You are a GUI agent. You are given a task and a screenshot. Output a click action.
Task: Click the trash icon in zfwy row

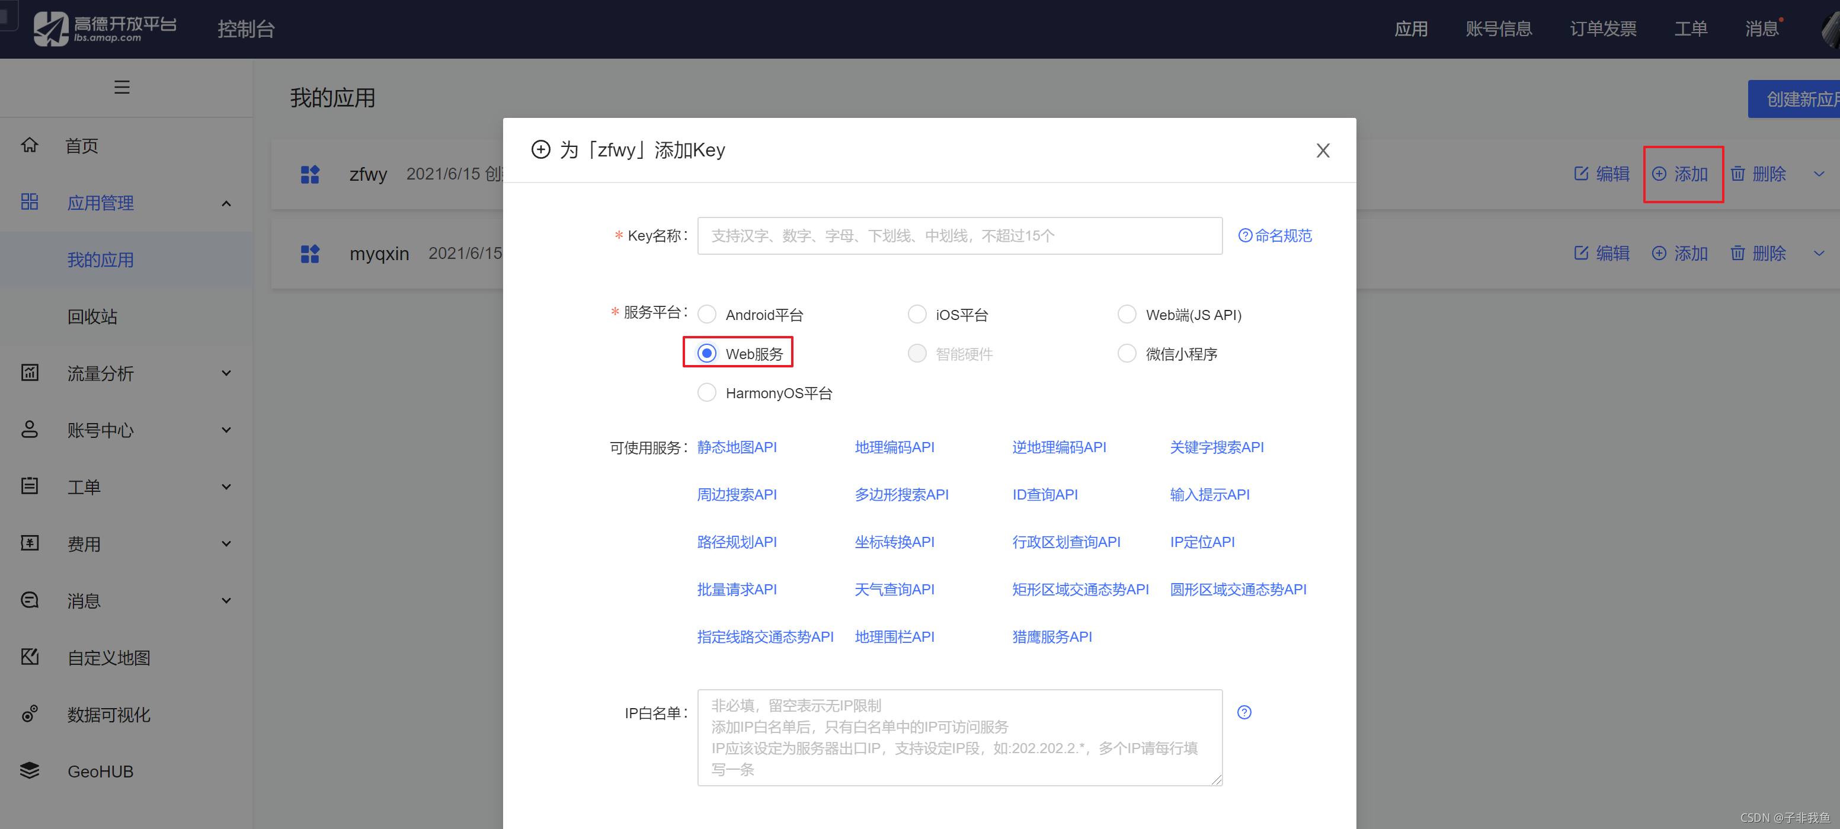pyautogui.click(x=1738, y=174)
